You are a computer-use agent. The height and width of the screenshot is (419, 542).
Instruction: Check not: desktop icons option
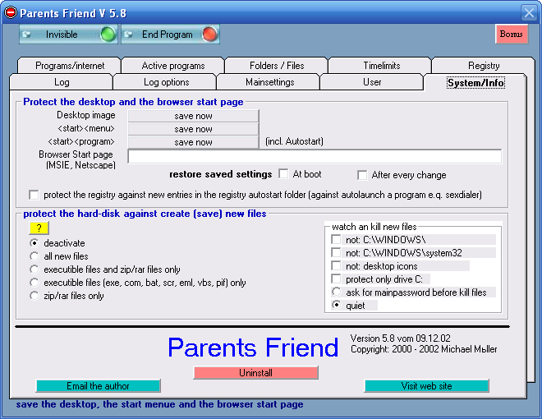(336, 265)
